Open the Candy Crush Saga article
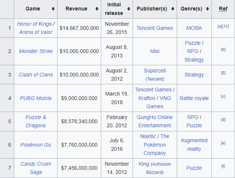The height and width of the screenshot is (178, 235). (x=35, y=168)
